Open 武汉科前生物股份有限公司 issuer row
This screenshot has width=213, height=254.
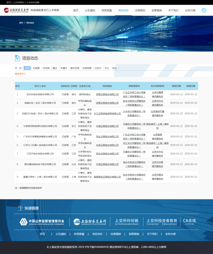40,95
